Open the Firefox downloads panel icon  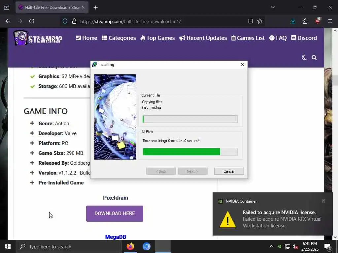point(293,21)
